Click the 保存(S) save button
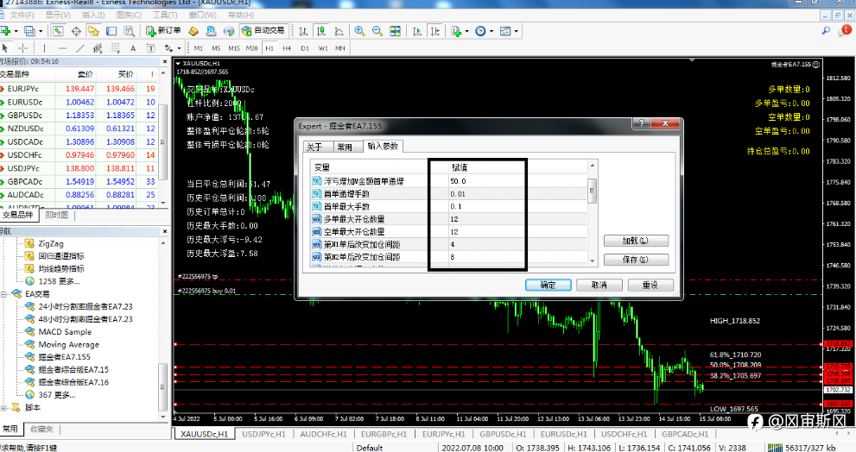 [636, 260]
